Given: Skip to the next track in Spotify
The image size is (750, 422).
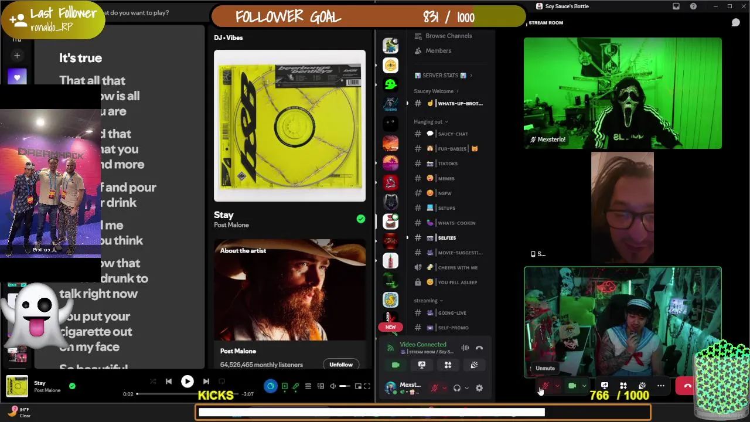Looking at the screenshot, I should coord(206,382).
